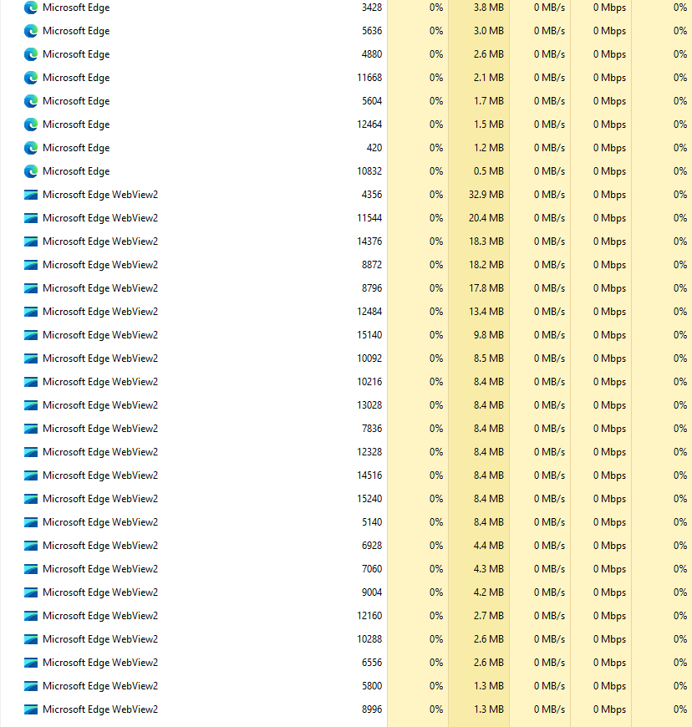Click the Edge icon for PID 11668
Screen dimensions: 692x727
(x=31, y=78)
